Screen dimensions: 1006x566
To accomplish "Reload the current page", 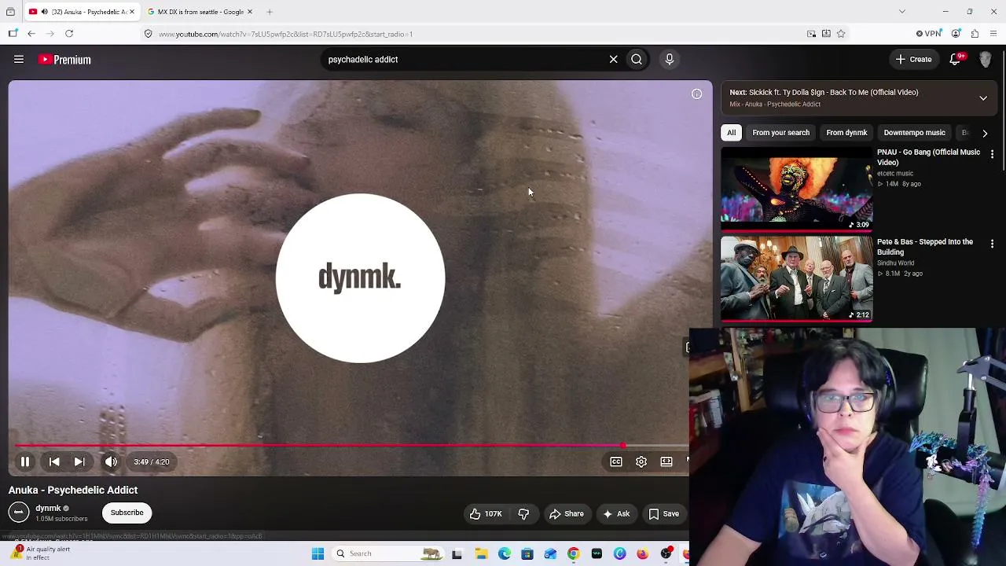I will tap(69, 34).
